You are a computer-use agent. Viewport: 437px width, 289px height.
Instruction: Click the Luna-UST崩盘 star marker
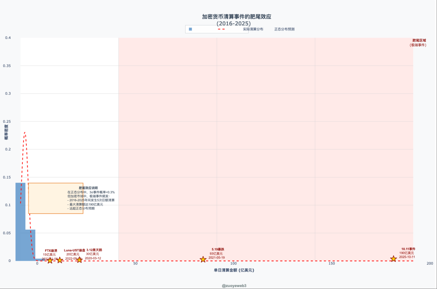coord(60,260)
